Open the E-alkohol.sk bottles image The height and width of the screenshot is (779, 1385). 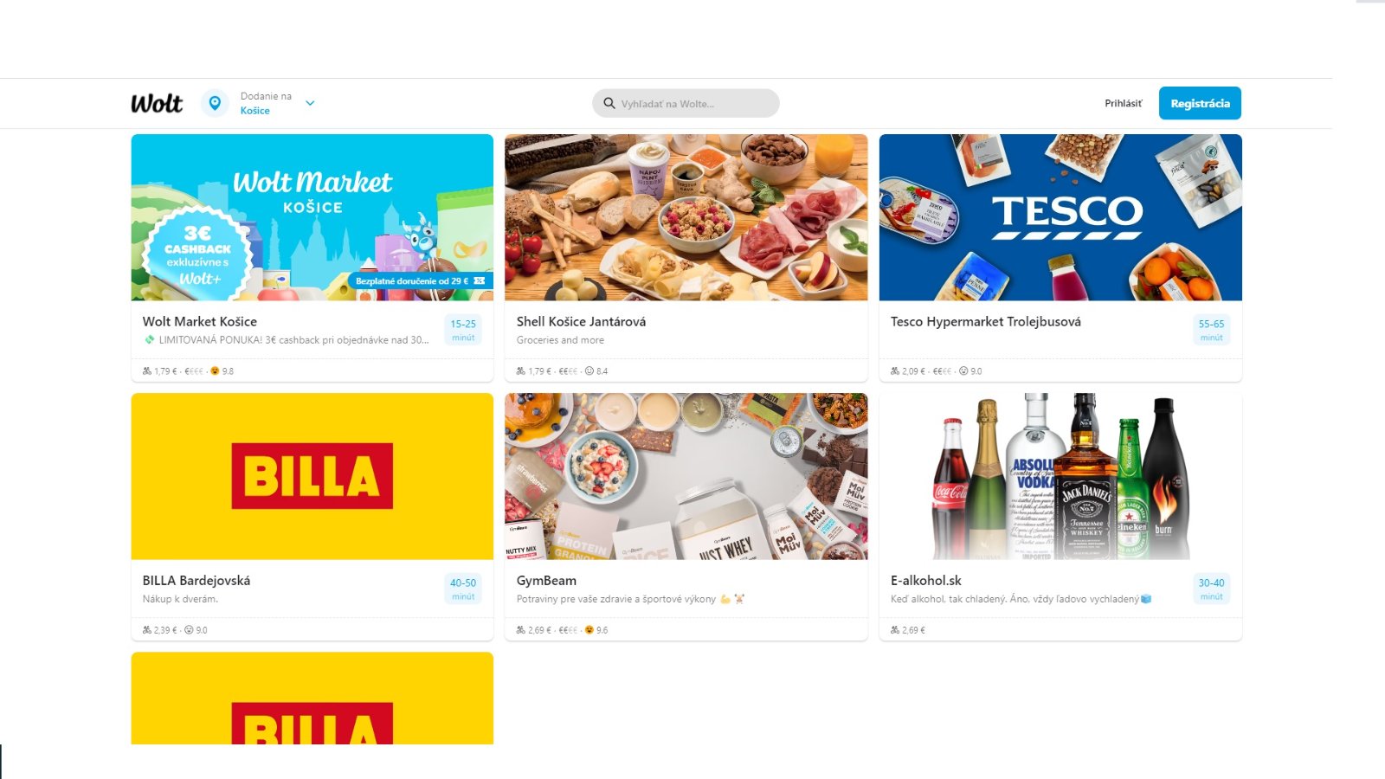1060,476
